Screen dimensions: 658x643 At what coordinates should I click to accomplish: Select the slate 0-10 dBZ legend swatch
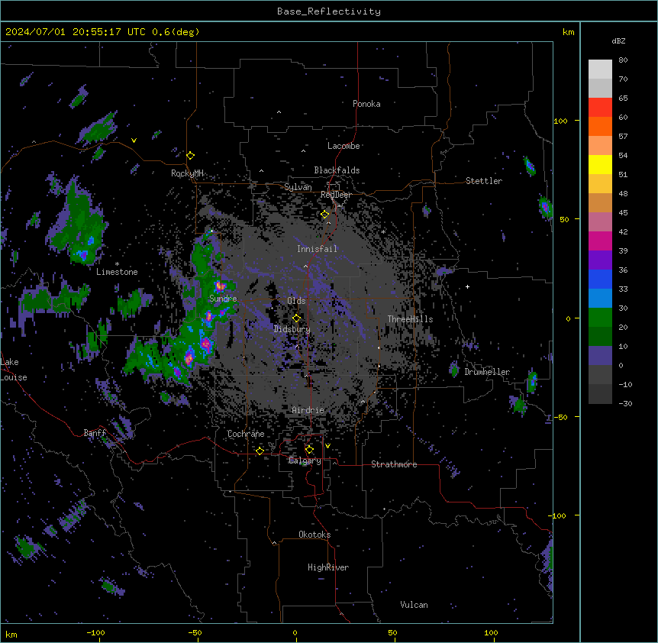point(600,356)
